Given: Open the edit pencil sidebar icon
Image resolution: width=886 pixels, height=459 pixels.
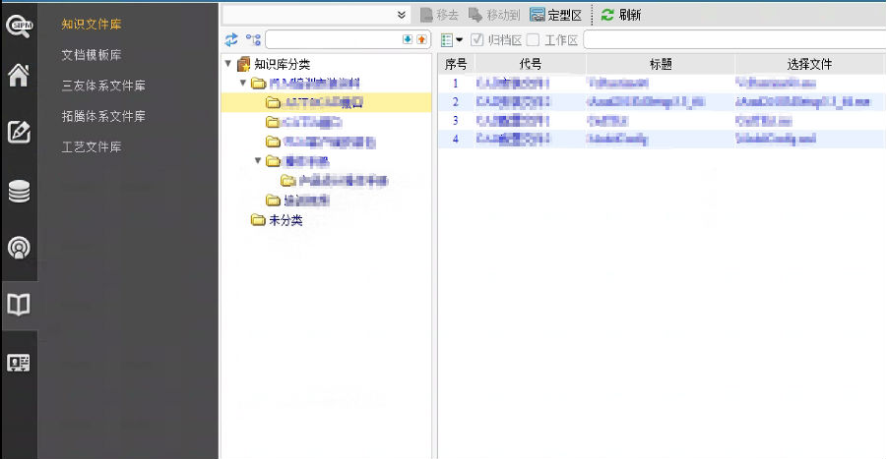Looking at the screenshot, I should (19, 132).
